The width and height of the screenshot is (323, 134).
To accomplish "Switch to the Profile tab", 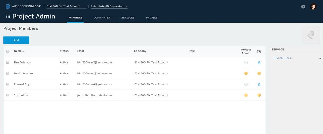I will click(x=151, y=18).
